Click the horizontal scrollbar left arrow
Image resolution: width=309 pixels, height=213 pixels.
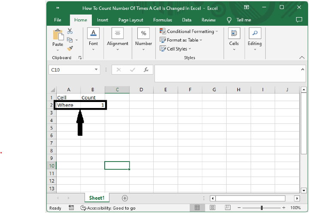click(212, 198)
